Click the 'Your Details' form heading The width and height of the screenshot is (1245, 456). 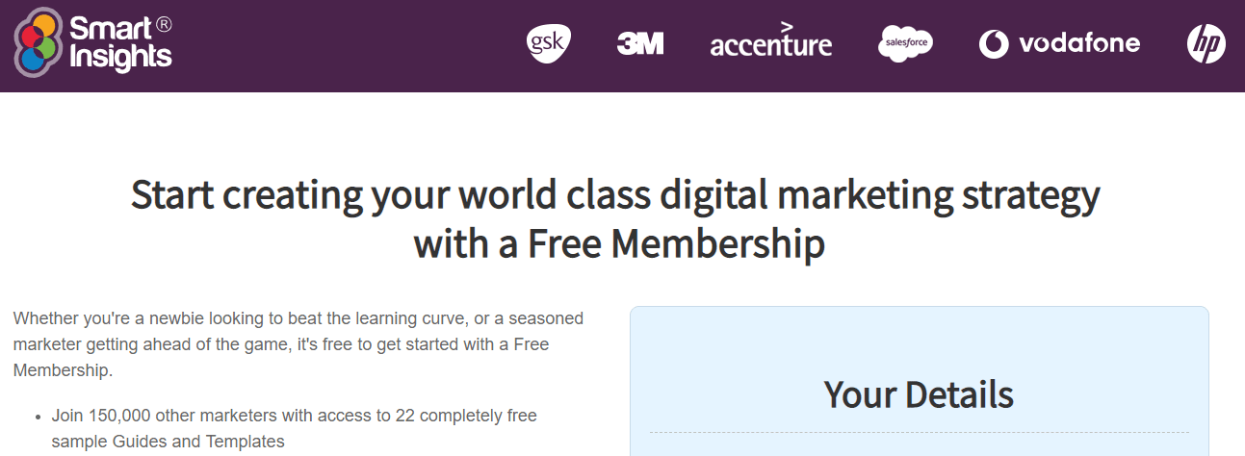(919, 394)
